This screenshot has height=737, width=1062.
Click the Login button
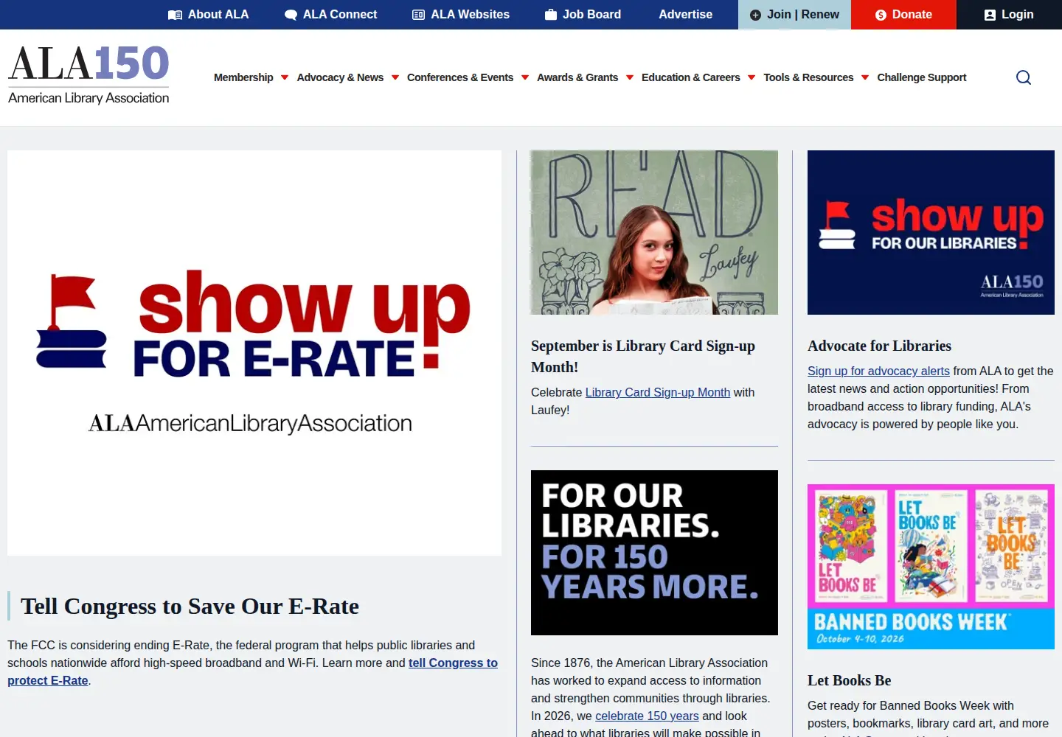(1009, 15)
